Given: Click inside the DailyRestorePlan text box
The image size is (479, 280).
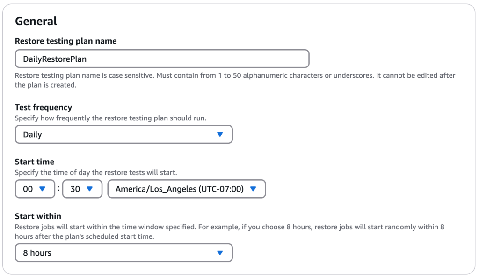Looking at the screenshot, I should pos(161,59).
